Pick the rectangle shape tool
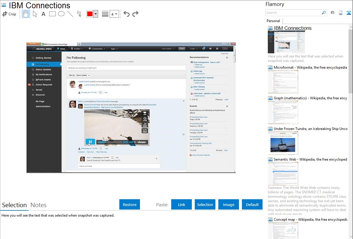The image size is (353, 239). coord(52,14)
